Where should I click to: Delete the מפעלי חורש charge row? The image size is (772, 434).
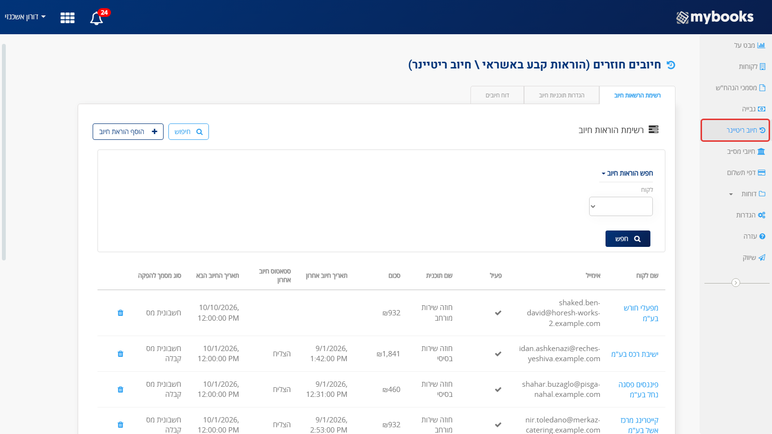[121, 313]
